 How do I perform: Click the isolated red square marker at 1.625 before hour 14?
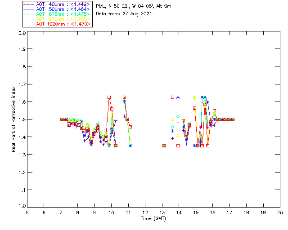[172, 97]
